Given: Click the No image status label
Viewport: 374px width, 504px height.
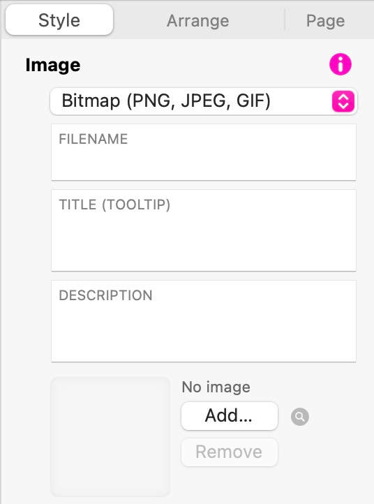Looking at the screenshot, I should tap(216, 387).
